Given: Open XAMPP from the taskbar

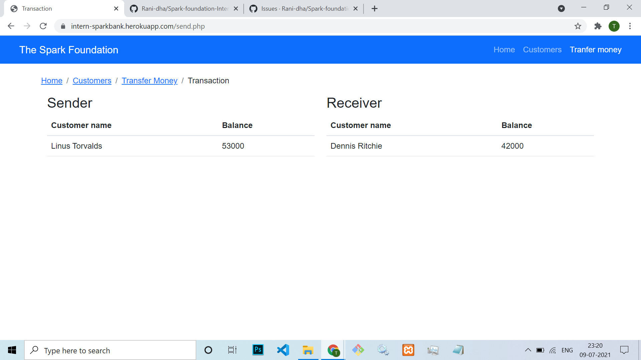Looking at the screenshot, I should pos(408,350).
